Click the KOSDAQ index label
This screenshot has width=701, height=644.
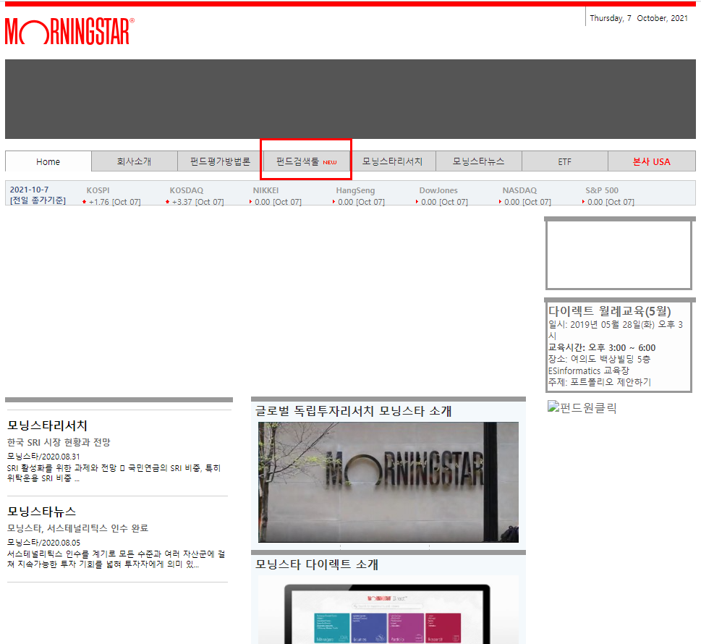[x=187, y=190]
